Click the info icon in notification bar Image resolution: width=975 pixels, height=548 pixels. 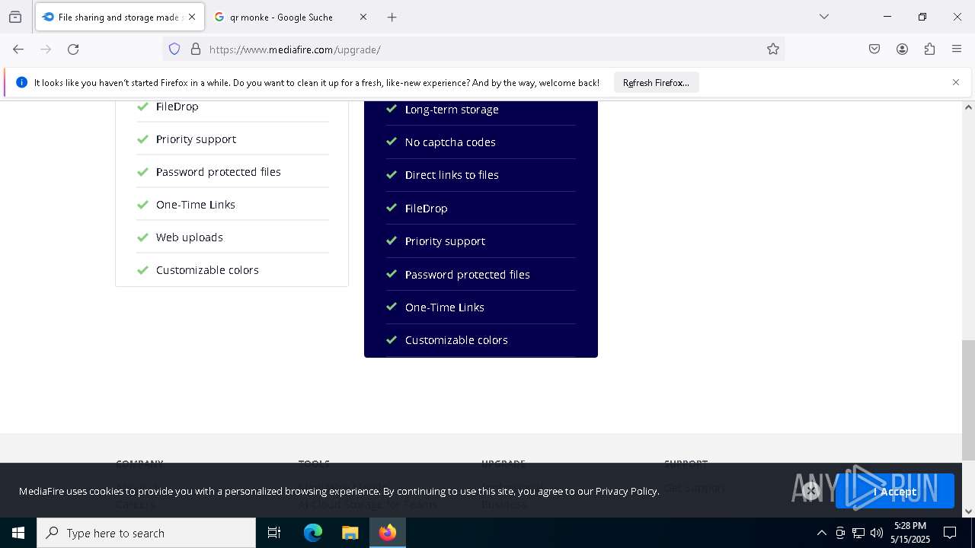pyautogui.click(x=21, y=82)
